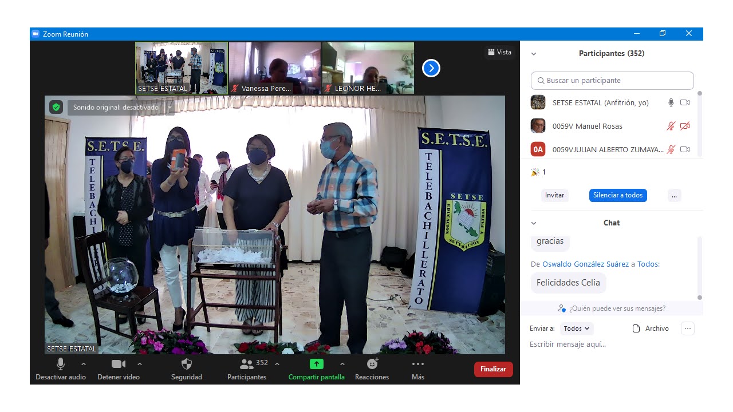Click Manuel Rosas profile picture
Screen dimensions: 733x412
pyautogui.click(x=538, y=126)
